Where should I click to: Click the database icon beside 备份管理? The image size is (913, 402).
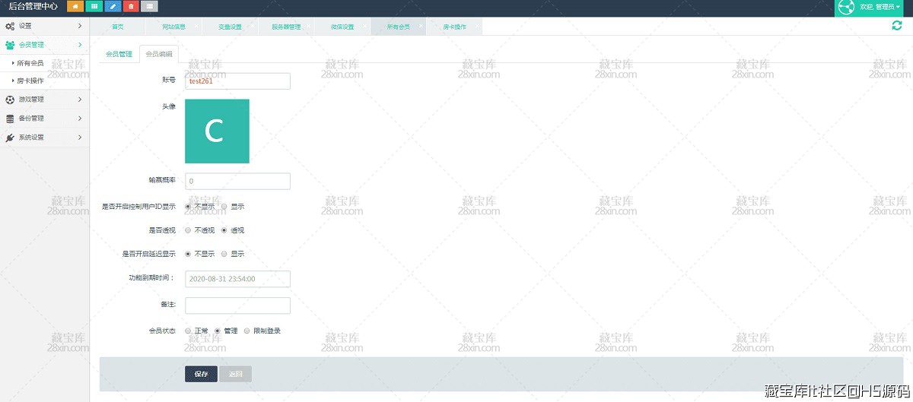(x=10, y=119)
